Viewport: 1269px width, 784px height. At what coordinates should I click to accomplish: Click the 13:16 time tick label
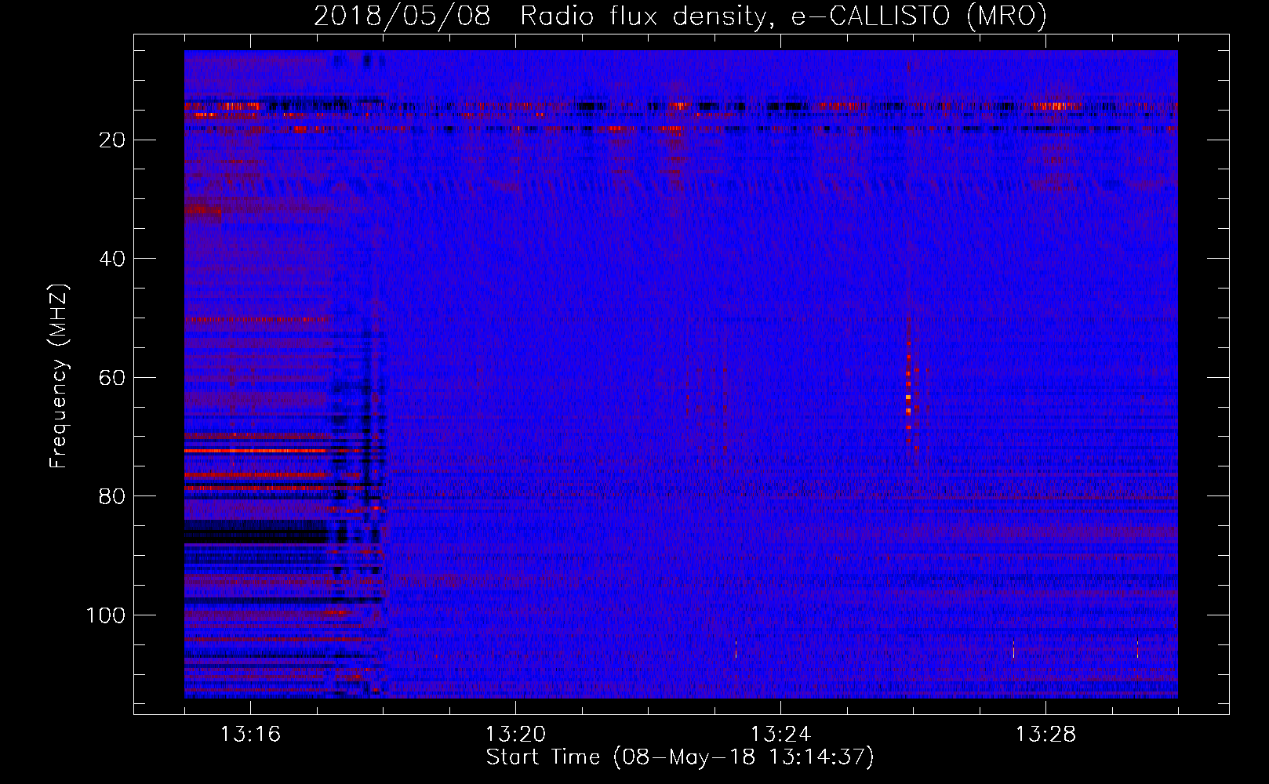point(250,735)
